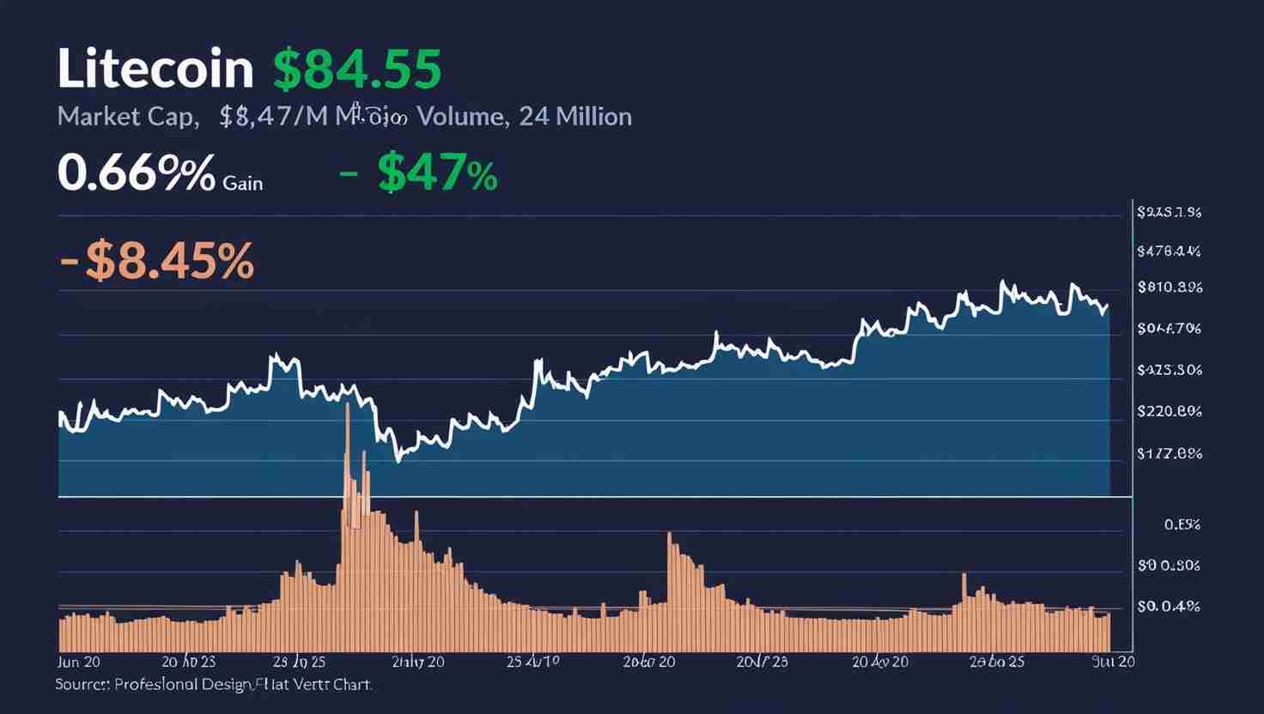Click the $810.8% price axis label

1169,287
